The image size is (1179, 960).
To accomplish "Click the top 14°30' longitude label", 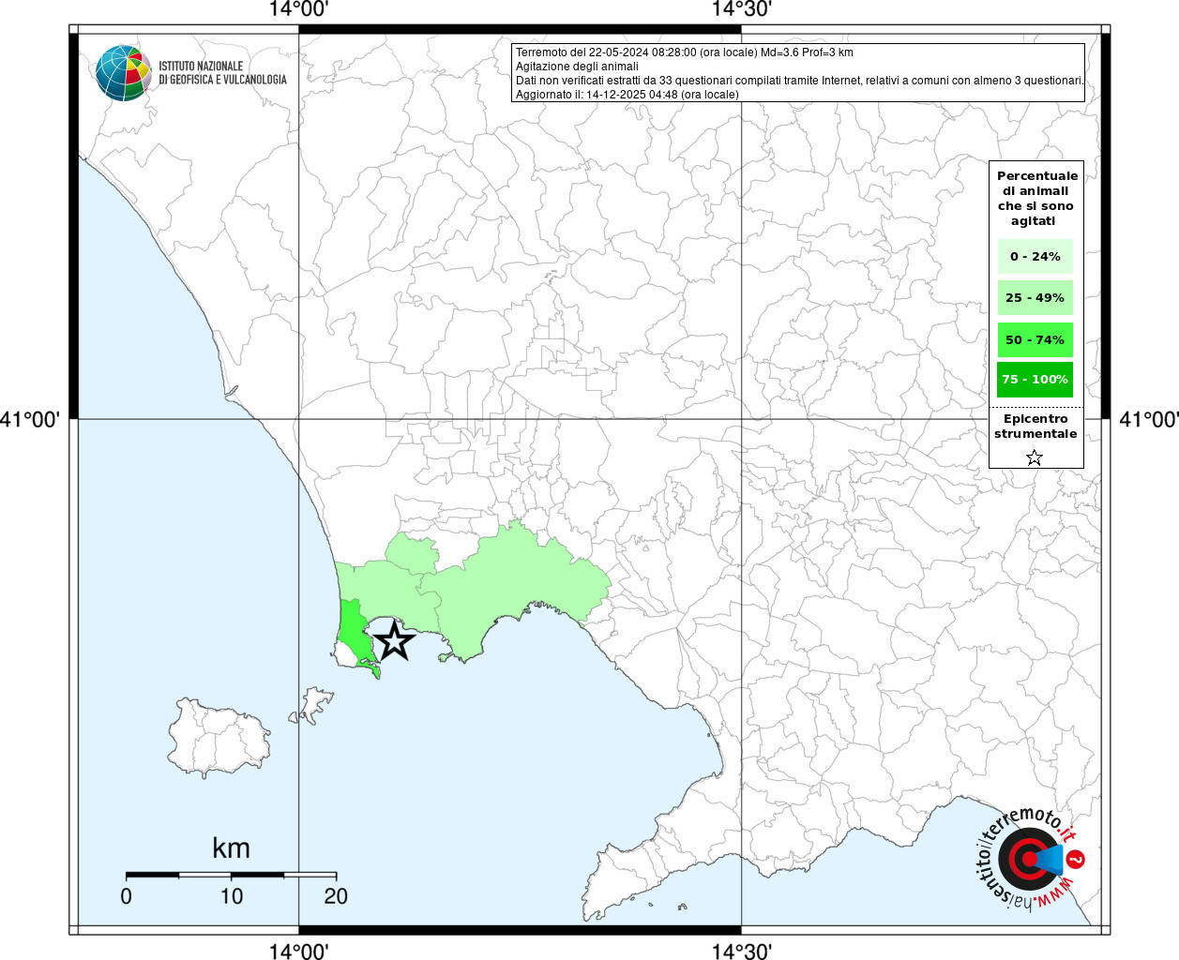I will tap(741, 9).
